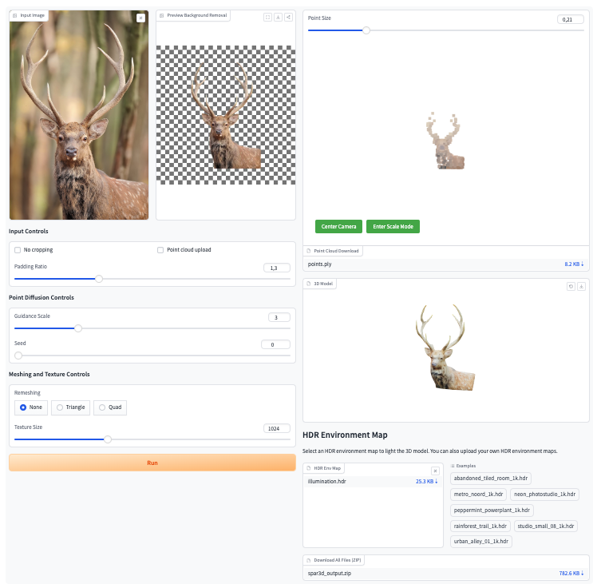Download the 3D Model file
The width and height of the screenshot is (593, 588).
(x=582, y=286)
